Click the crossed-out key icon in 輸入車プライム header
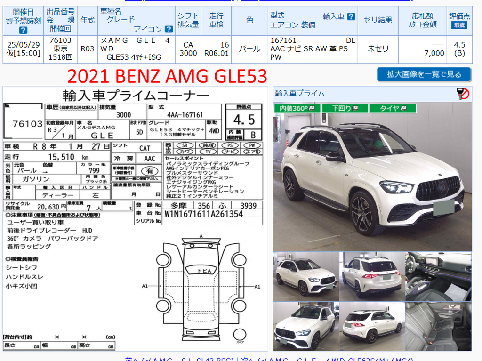The image size is (482, 361). click(463, 94)
